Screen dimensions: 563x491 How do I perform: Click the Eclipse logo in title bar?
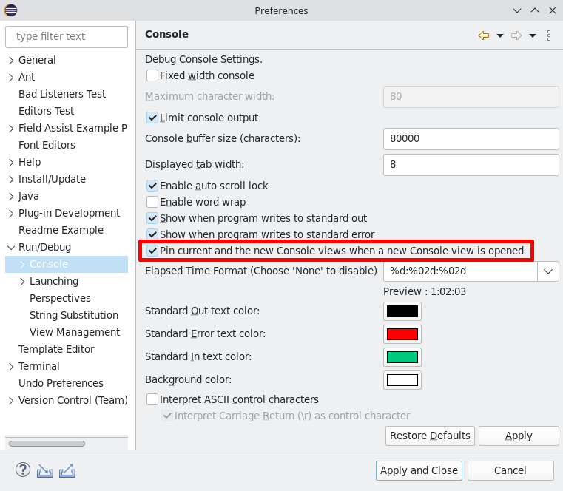pyautogui.click(x=11, y=10)
